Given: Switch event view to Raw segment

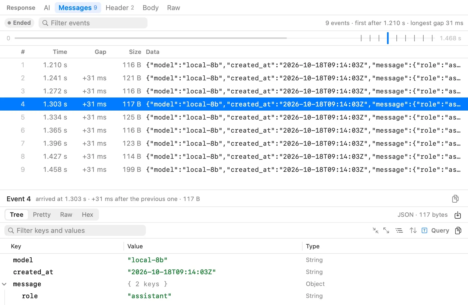Looking at the screenshot, I should tap(66, 215).
